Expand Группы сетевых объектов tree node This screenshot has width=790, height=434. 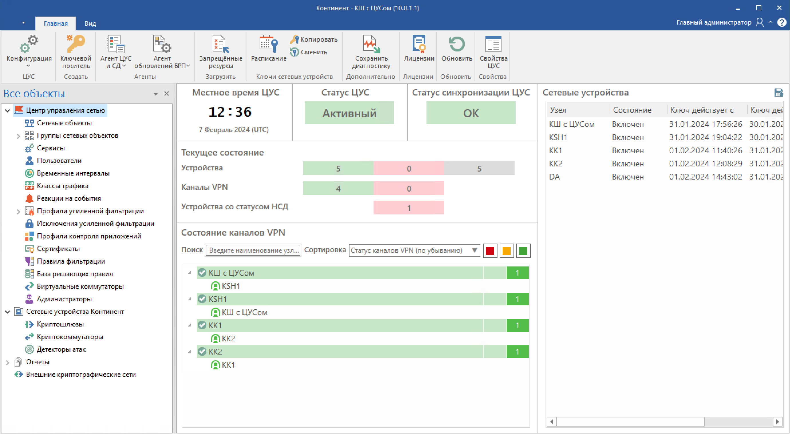(x=18, y=136)
